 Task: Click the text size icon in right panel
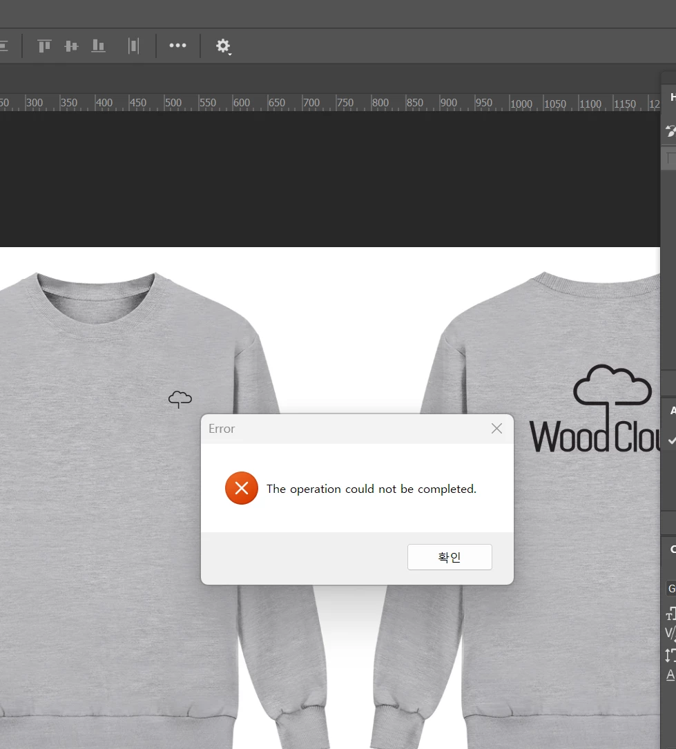tap(670, 614)
